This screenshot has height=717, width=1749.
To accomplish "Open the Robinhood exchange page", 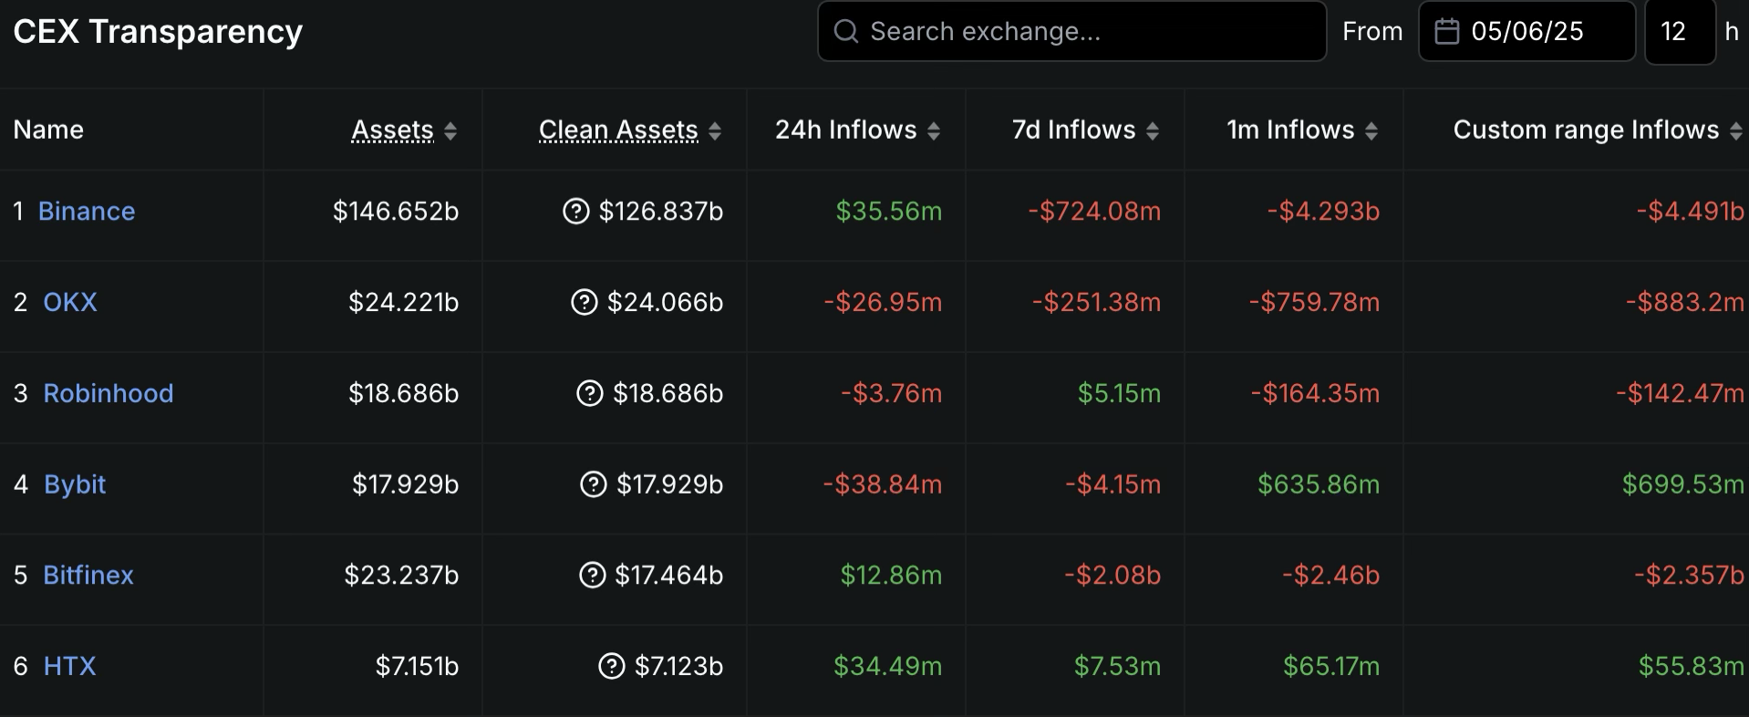I will [x=108, y=393].
